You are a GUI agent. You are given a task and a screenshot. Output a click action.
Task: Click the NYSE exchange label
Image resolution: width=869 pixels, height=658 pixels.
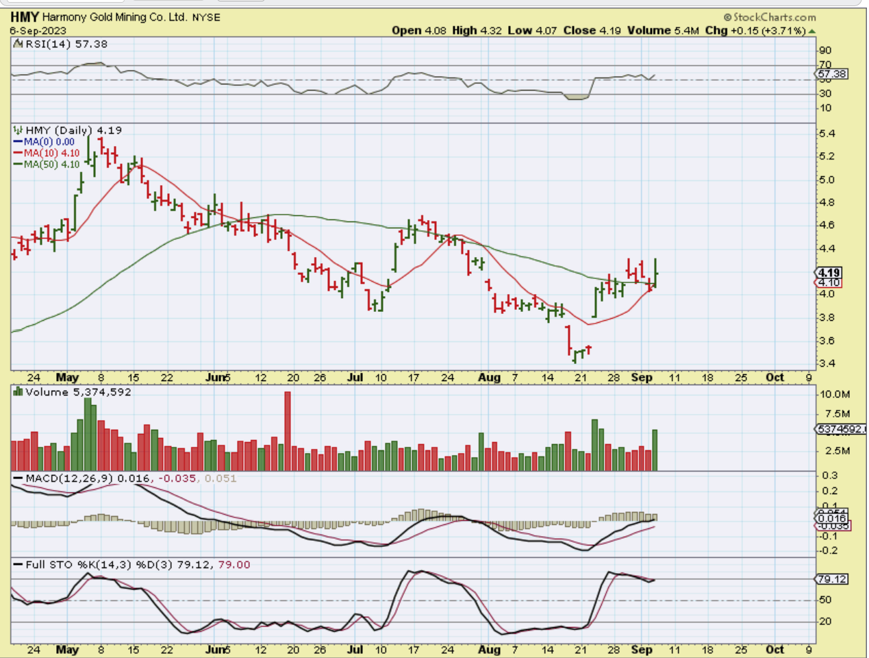[x=206, y=18]
